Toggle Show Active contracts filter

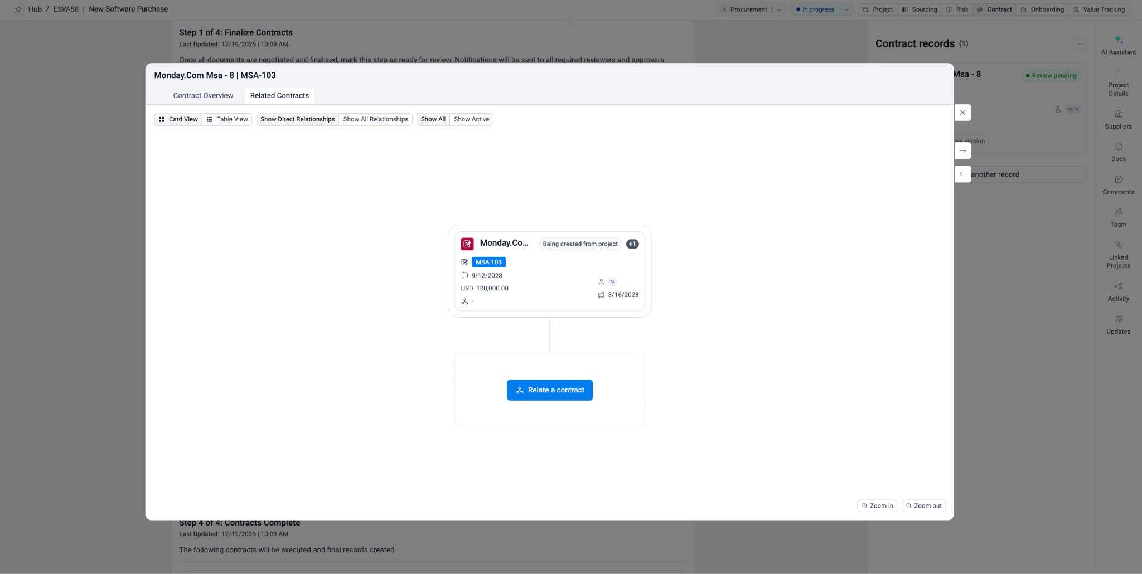[471, 119]
